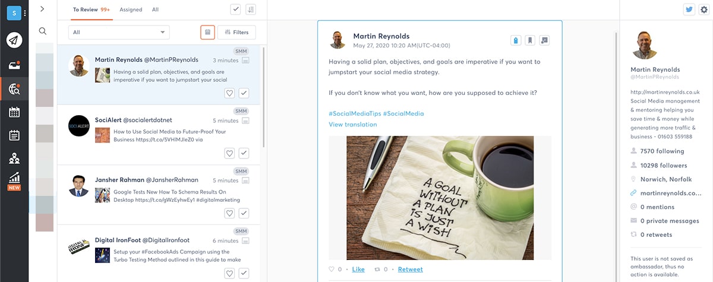Viewport: 713px width, 282px height.
Task: Open the sort order button above the list
Action: [x=251, y=9]
